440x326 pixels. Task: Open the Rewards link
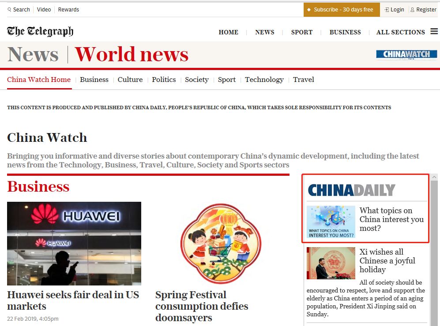(x=68, y=10)
